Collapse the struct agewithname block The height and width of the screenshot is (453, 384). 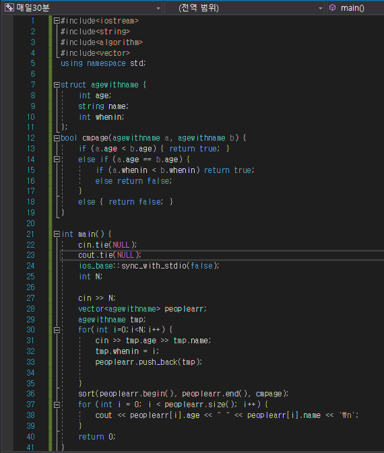(57, 85)
